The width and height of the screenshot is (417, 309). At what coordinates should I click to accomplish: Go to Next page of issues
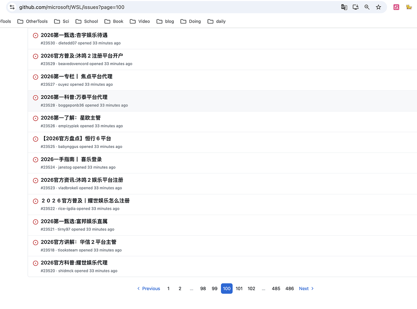306,288
